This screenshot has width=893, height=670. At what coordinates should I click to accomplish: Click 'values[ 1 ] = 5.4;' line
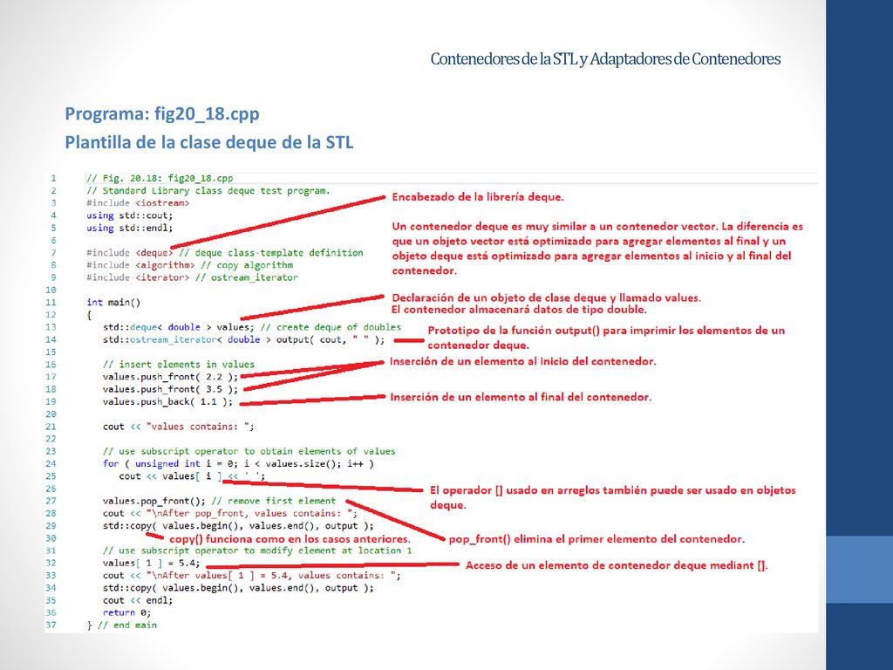click(x=152, y=563)
